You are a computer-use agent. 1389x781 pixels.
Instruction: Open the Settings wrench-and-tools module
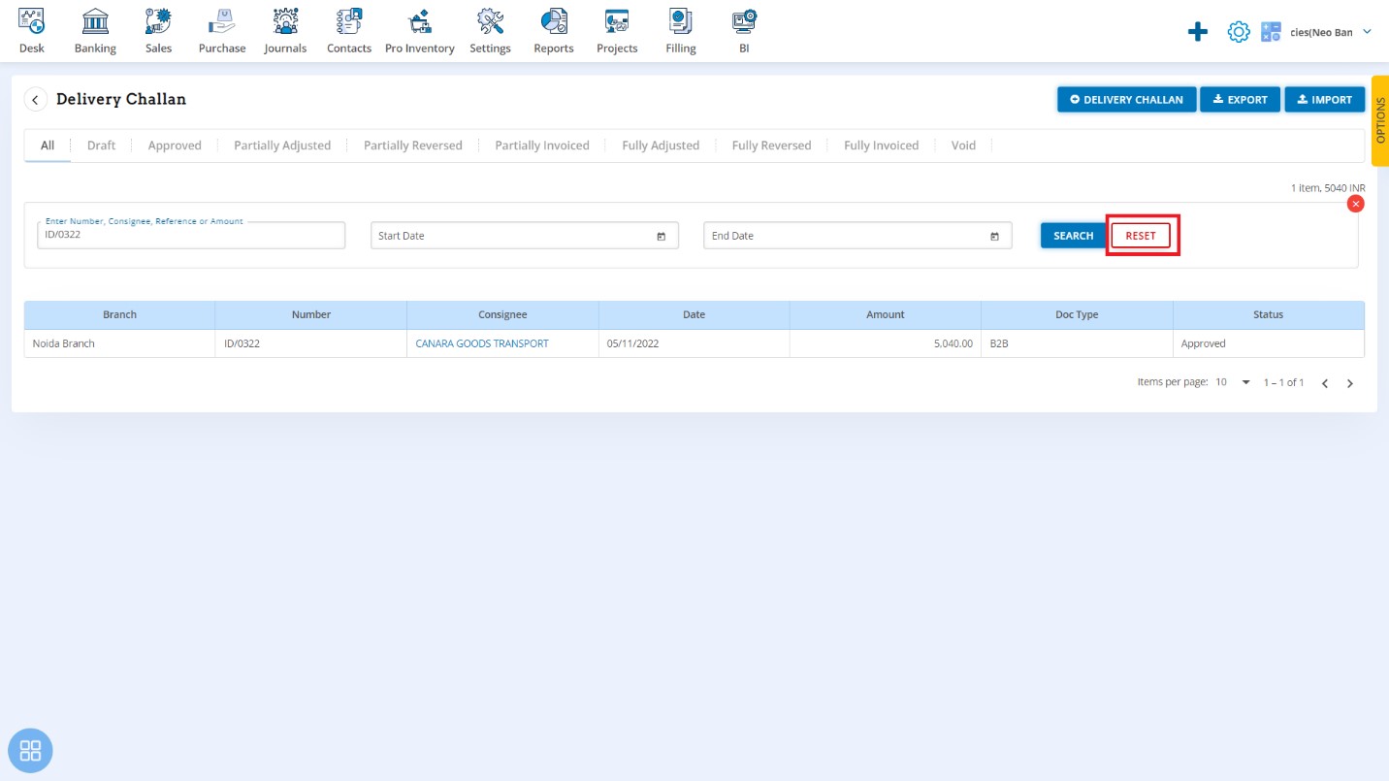(x=490, y=31)
